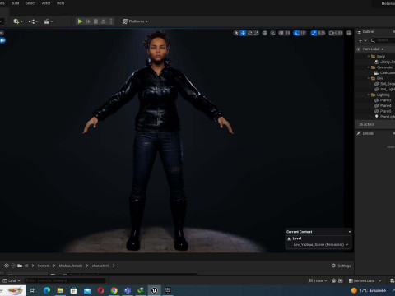Click 'Content' in breadcrumb path
This screenshot has width=395, height=296.
44,266
